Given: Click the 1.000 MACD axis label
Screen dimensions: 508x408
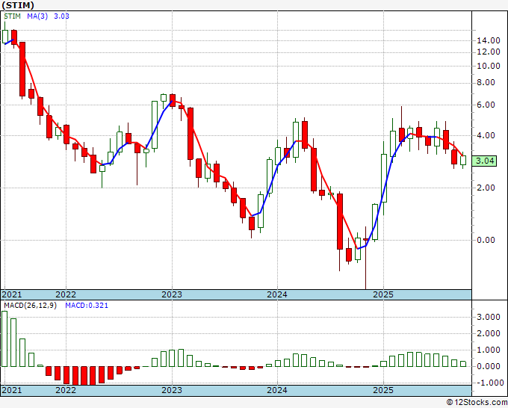Looking at the screenshot, I should [489, 350].
